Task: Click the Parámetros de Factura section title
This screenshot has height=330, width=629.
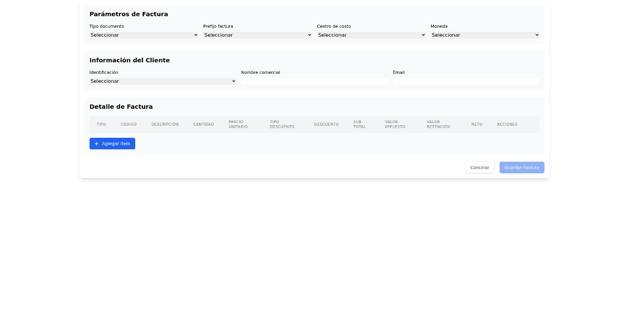Action: 128,14
